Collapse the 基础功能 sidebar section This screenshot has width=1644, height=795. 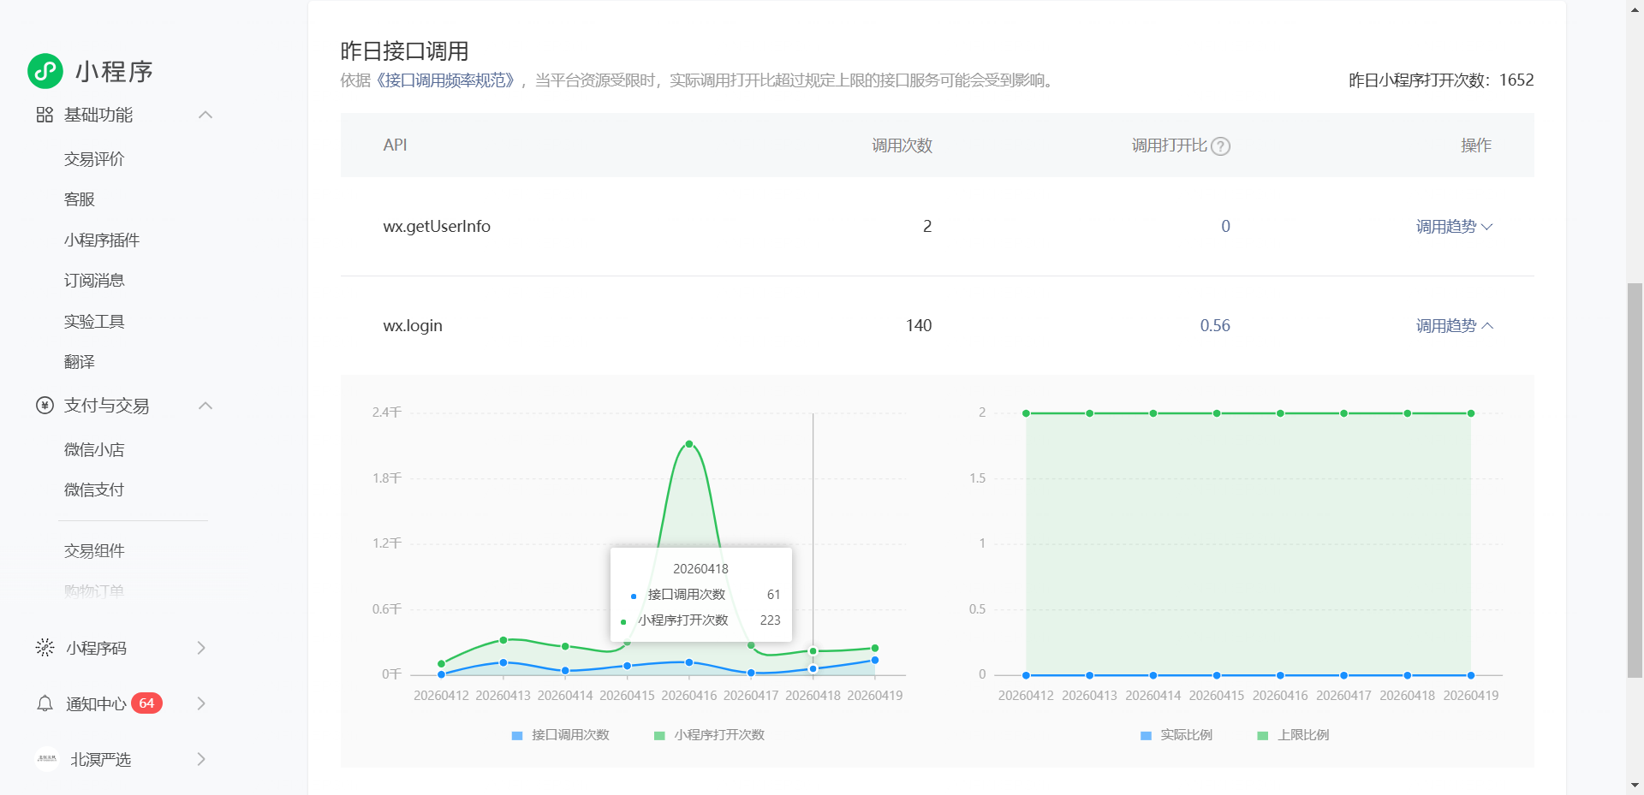coord(205,115)
